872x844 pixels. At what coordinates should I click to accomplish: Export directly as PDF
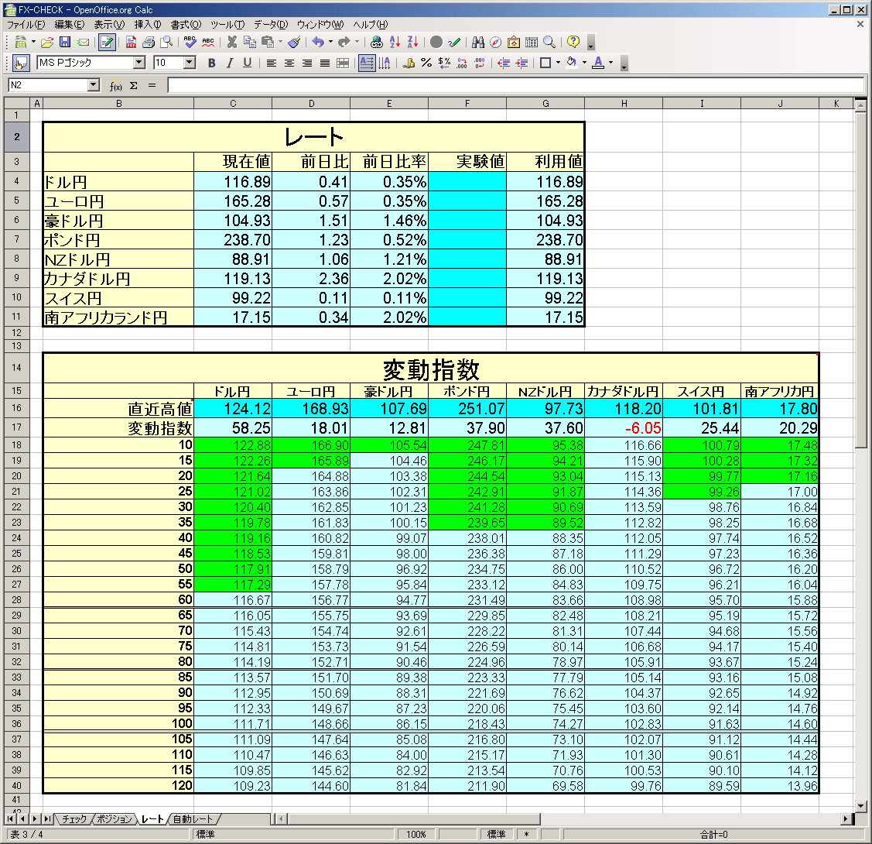click(131, 43)
